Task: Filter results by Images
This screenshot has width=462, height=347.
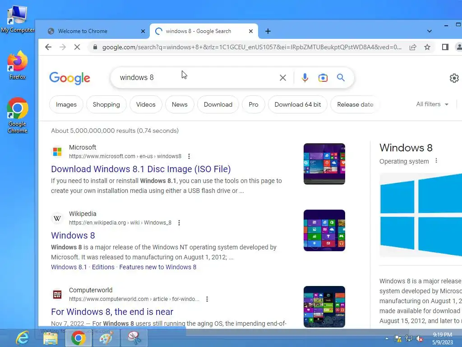Action: pyautogui.click(x=66, y=104)
